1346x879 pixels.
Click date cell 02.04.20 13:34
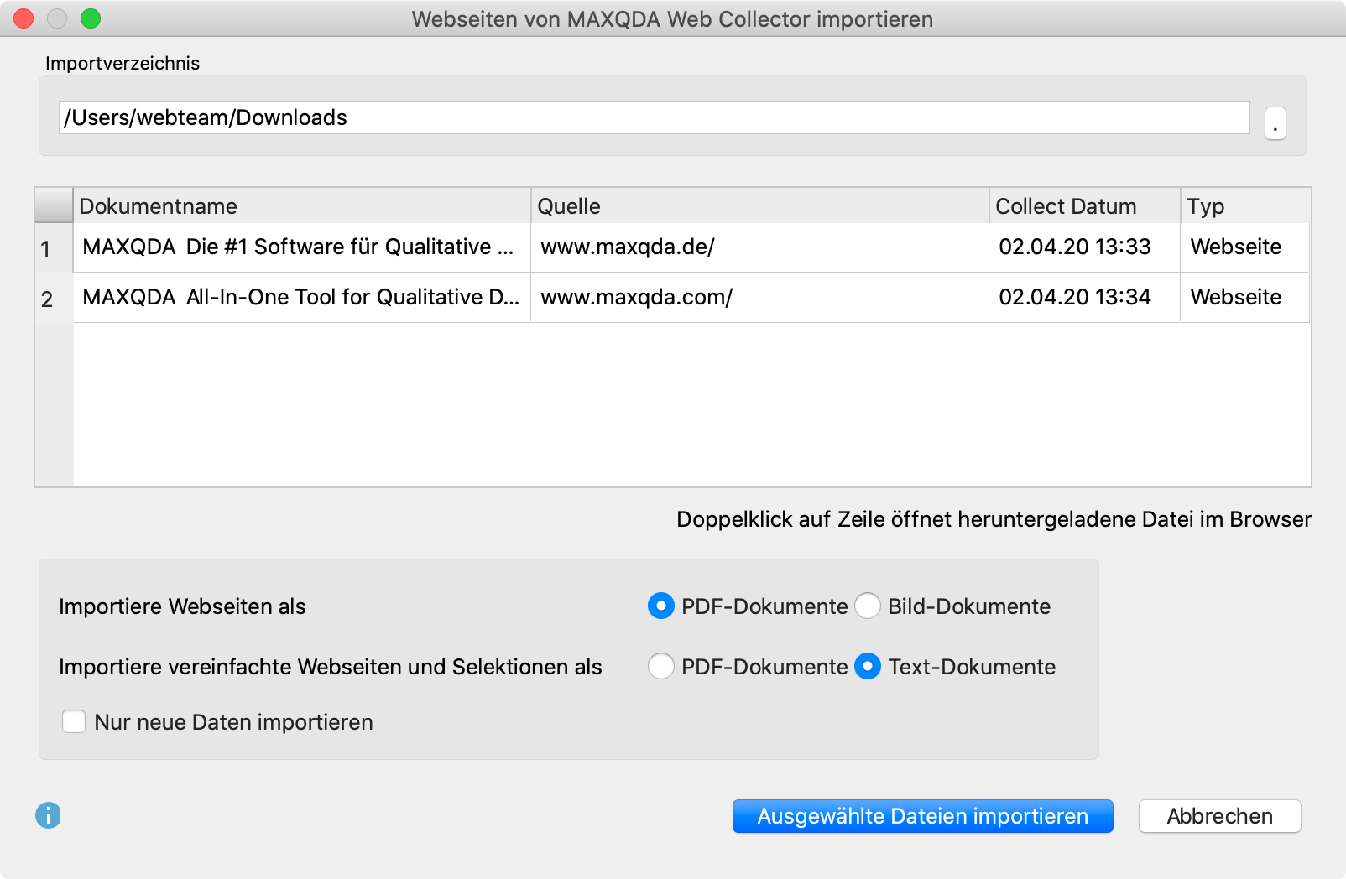(x=1085, y=298)
